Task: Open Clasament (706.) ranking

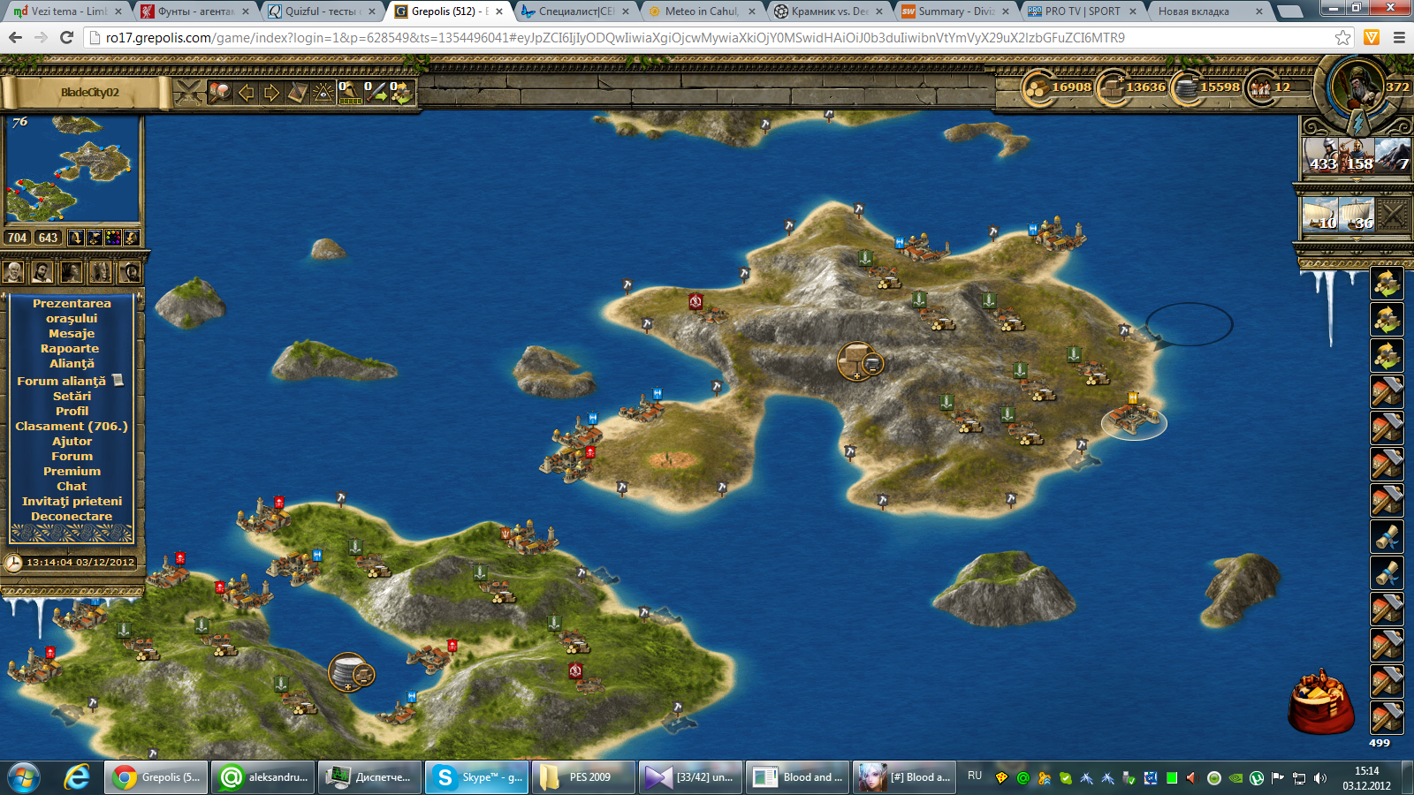Action: coord(72,427)
